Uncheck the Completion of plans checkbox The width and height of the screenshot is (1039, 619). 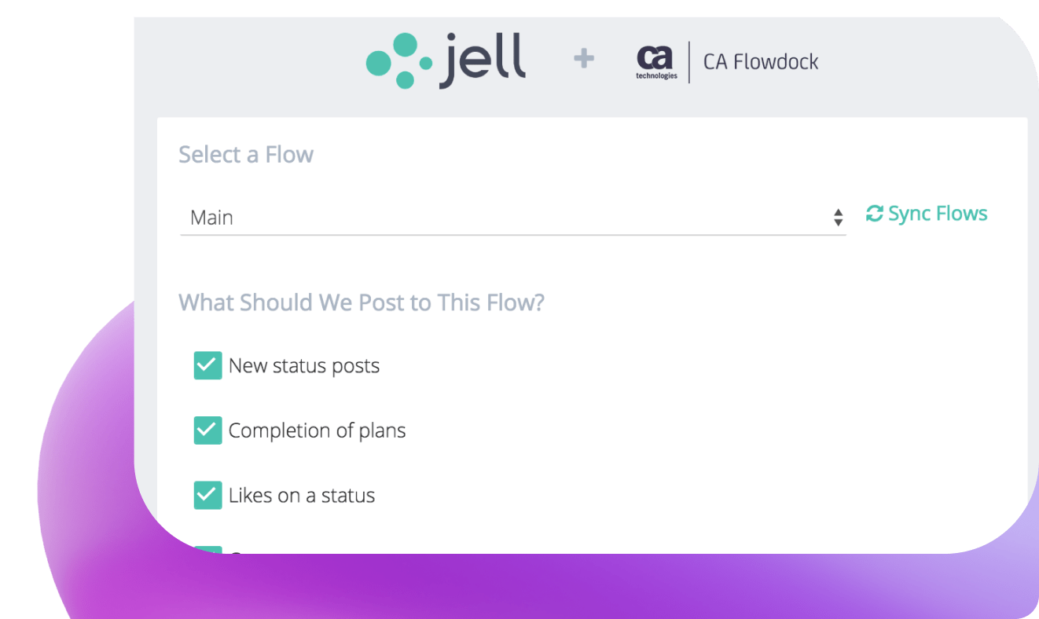207,430
